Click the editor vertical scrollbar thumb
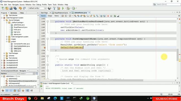The image size is (181, 101). 178,55
